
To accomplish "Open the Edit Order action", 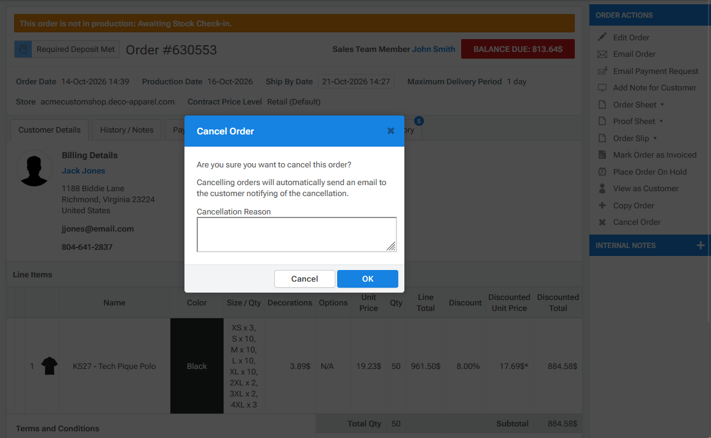I will (x=631, y=37).
